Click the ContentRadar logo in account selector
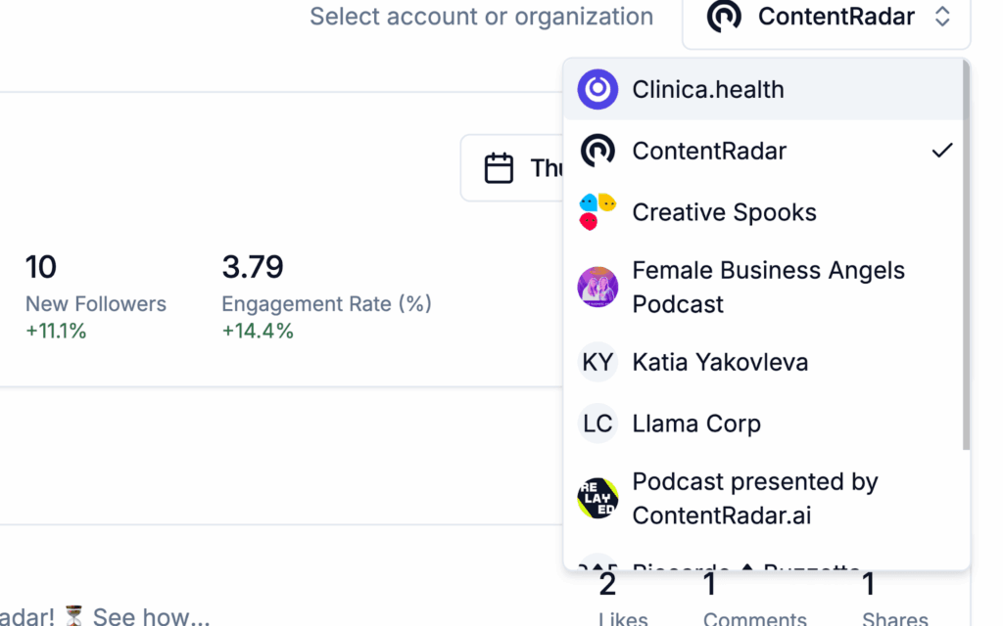This screenshot has width=1003, height=626. pos(724,17)
